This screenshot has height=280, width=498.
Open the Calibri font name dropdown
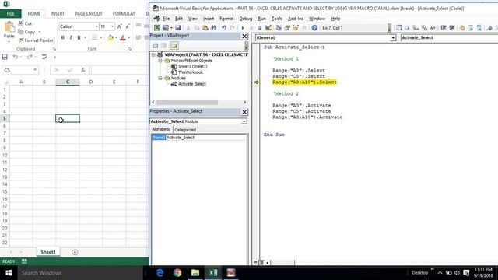click(x=96, y=26)
